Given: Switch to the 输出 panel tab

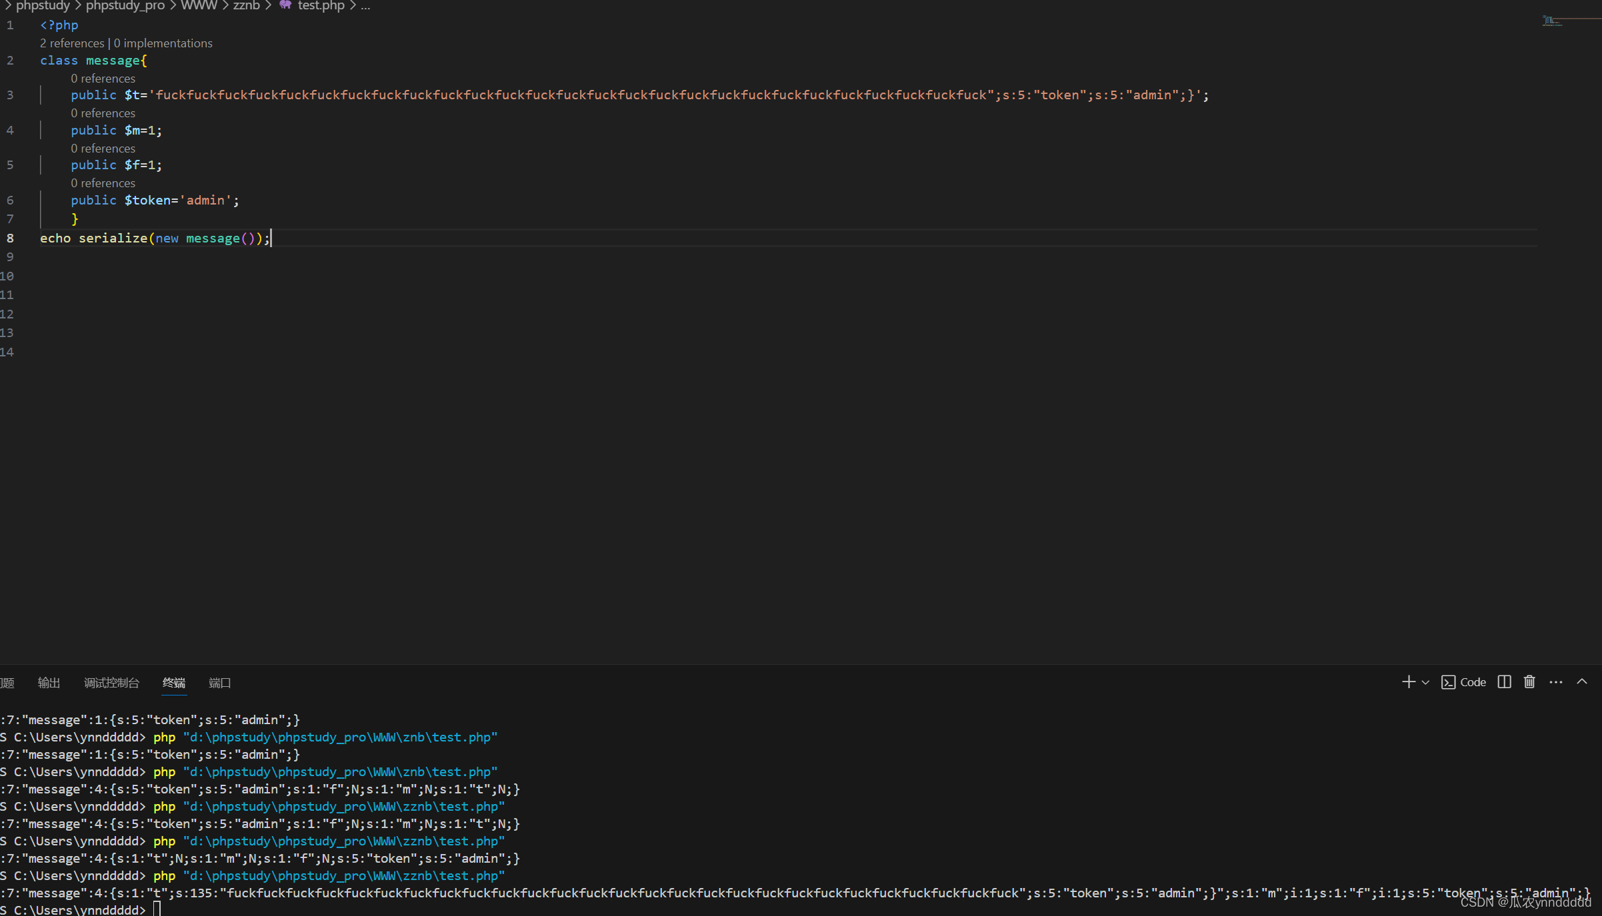Looking at the screenshot, I should (x=48, y=683).
